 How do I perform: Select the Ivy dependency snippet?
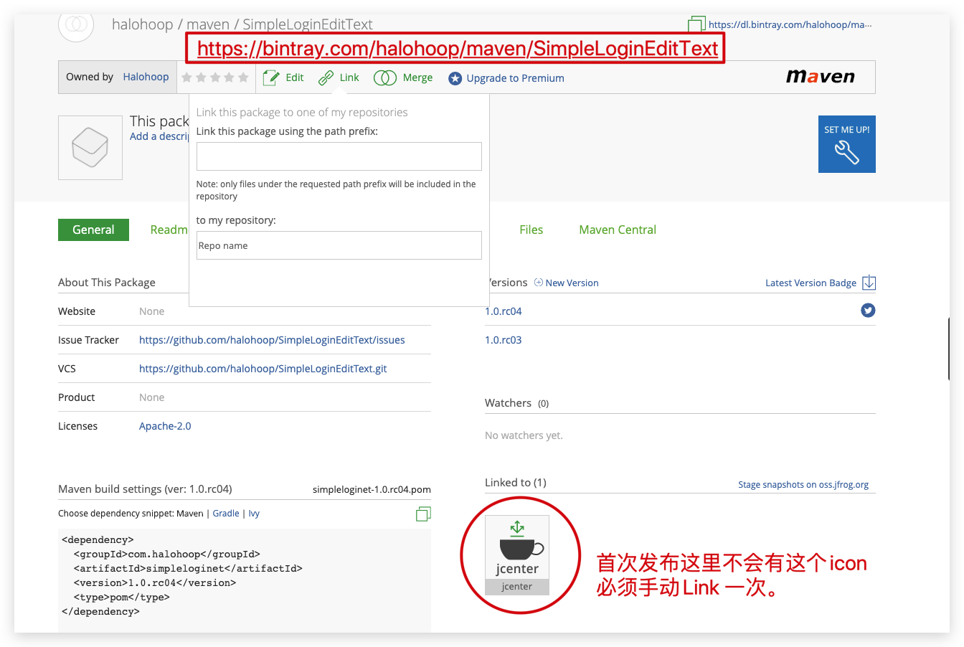point(254,514)
